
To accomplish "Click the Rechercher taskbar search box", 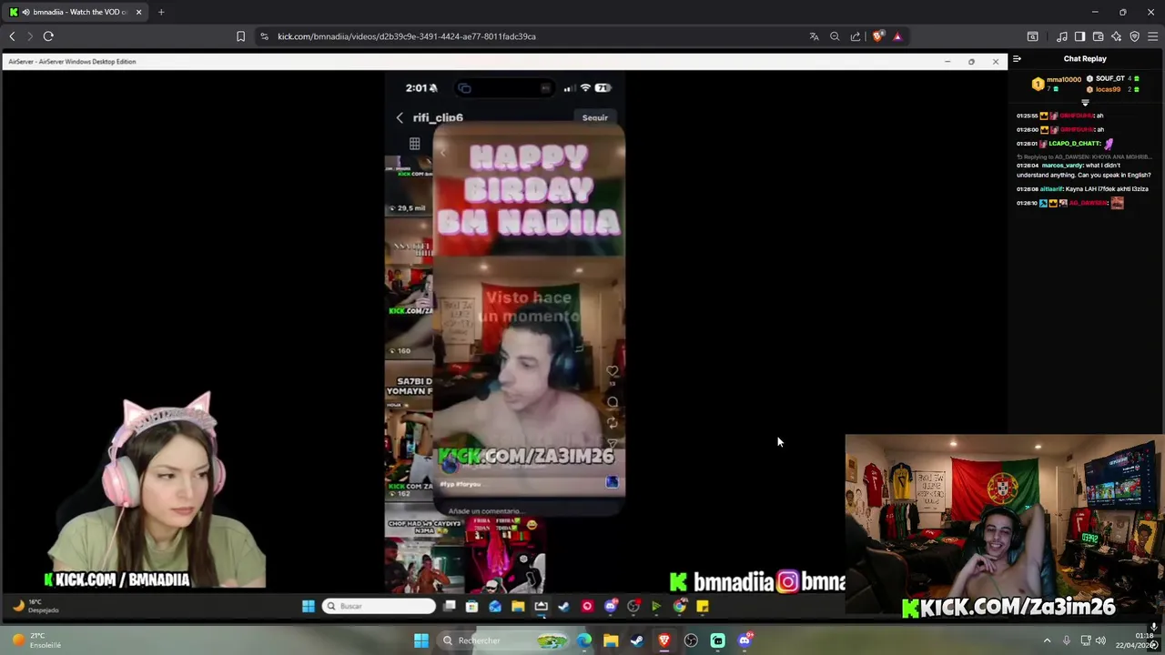I will [504, 640].
